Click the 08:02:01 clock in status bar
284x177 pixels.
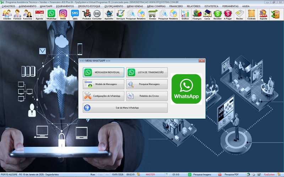(130, 175)
